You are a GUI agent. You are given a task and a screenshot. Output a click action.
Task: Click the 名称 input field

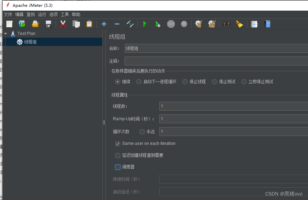click(x=216, y=48)
